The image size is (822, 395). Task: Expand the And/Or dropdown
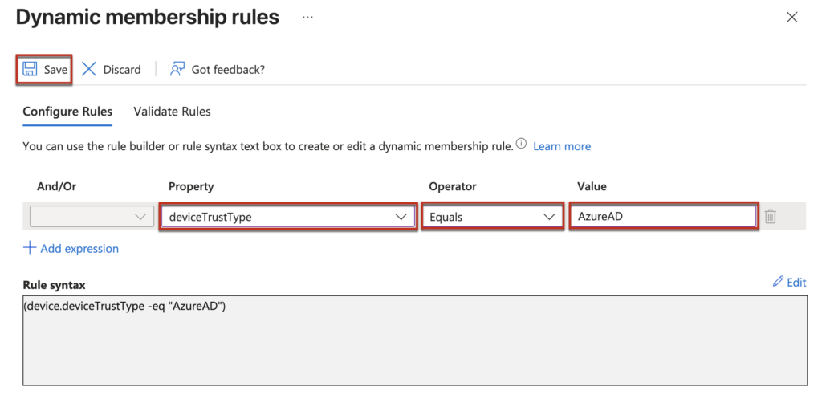[x=91, y=217]
